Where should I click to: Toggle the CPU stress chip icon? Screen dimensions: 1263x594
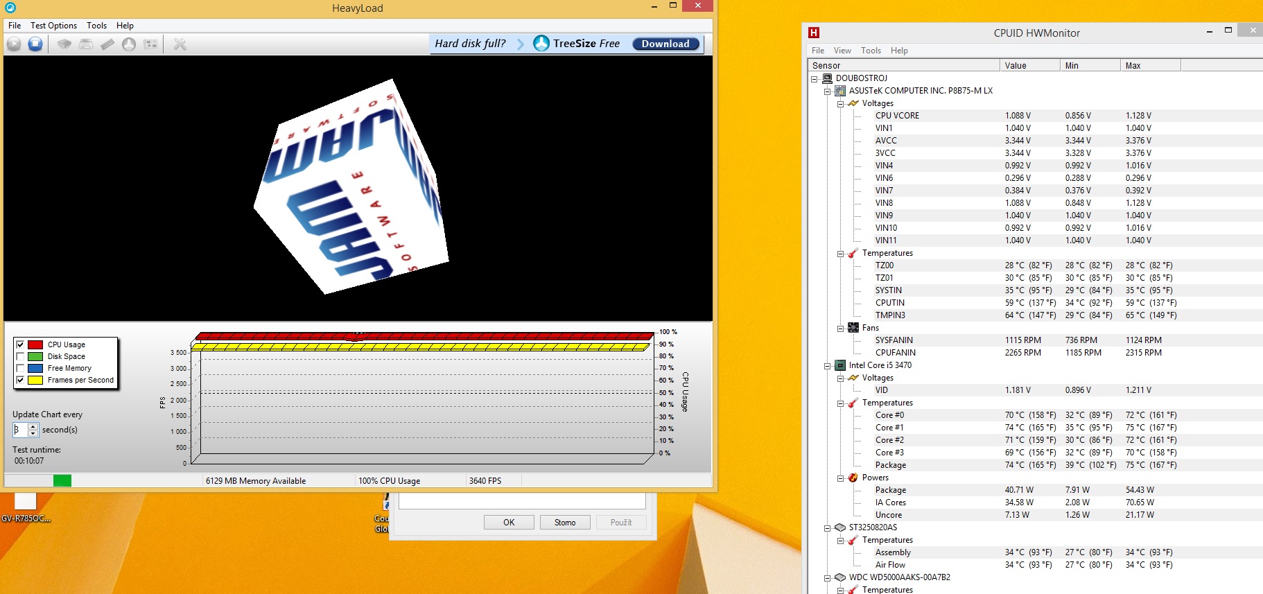tap(64, 44)
